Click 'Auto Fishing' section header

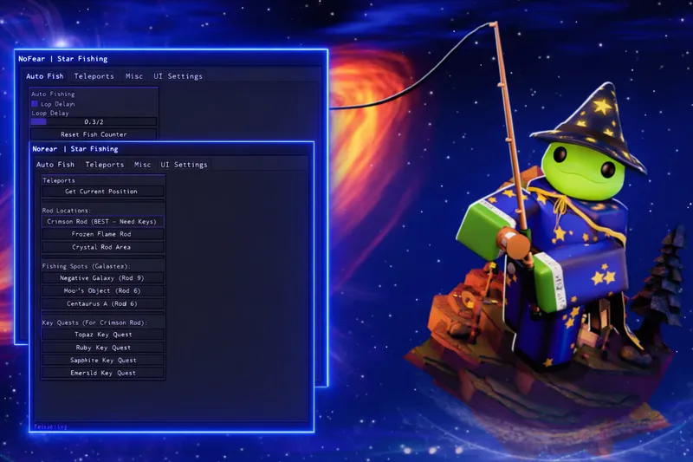point(53,94)
